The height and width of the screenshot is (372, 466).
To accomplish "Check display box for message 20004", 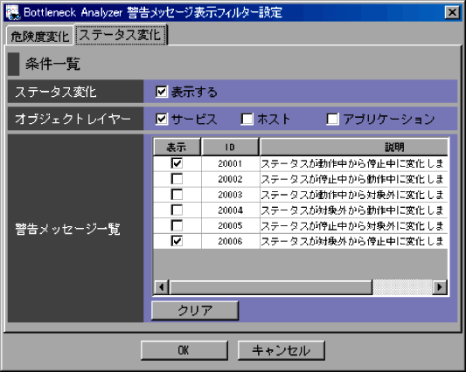I will pos(177,210).
